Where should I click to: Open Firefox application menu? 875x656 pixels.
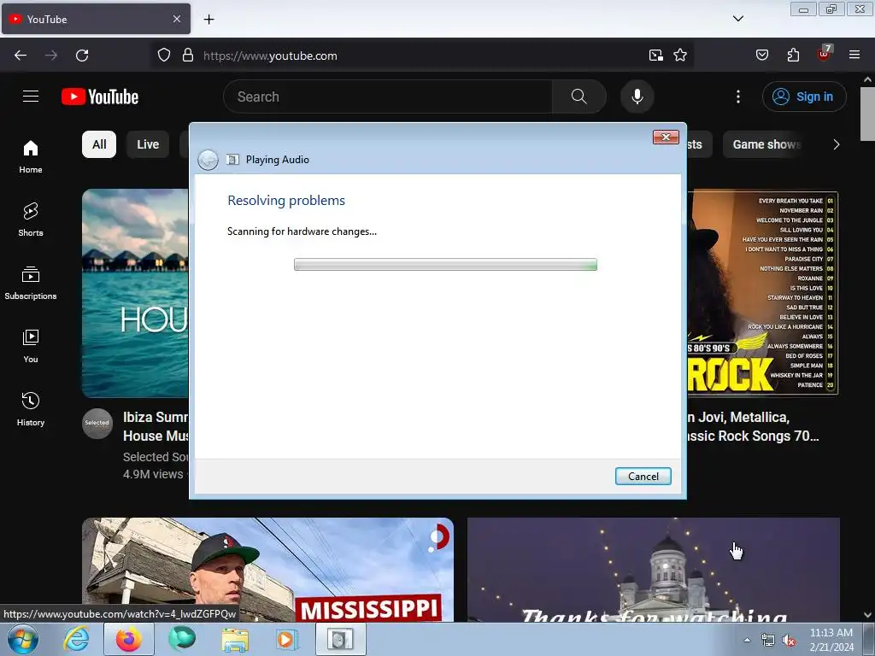click(x=854, y=56)
